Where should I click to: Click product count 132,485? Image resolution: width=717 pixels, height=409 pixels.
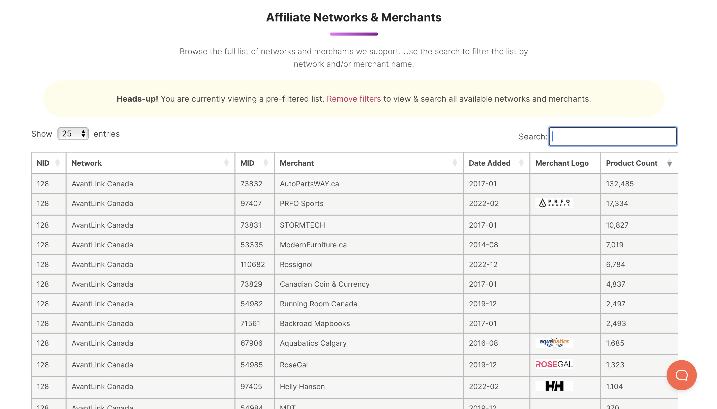click(x=619, y=184)
